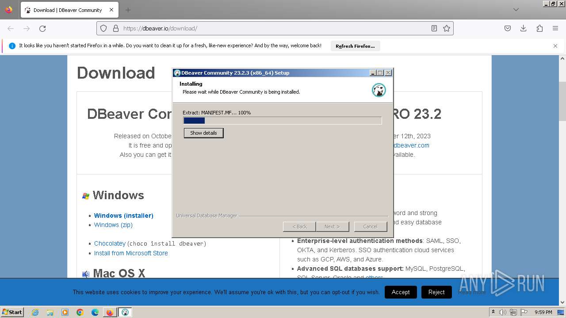Reload the page with the refresh icon
566x318 pixels.
(x=42, y=28)
